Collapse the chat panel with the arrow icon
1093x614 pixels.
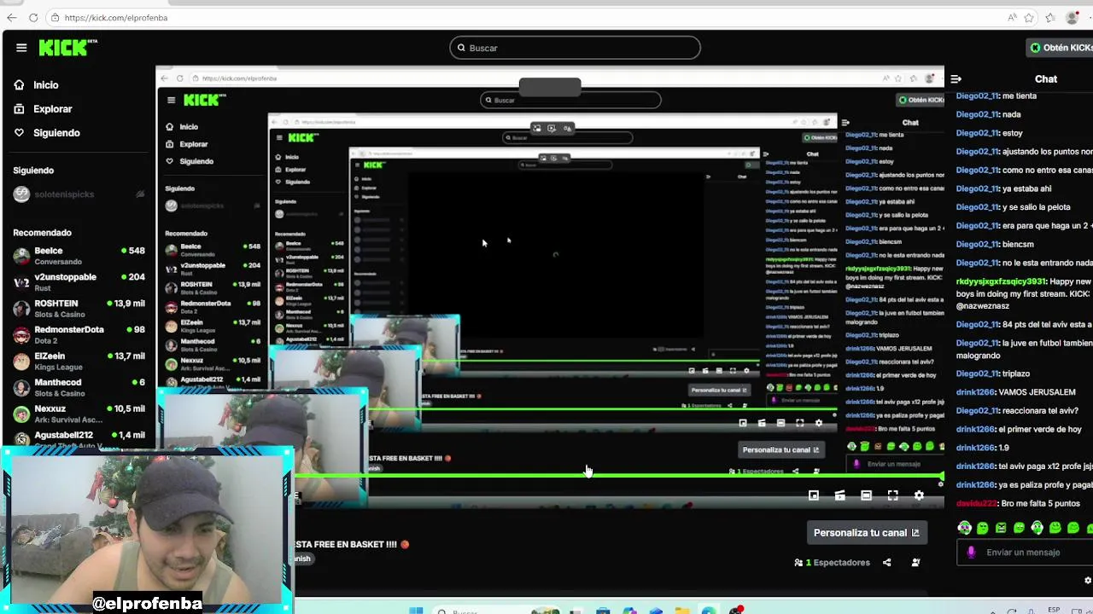(x=956, y=79)
